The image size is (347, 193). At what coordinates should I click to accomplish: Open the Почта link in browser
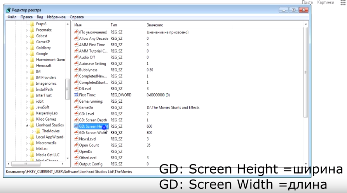[x=307, y=2]
